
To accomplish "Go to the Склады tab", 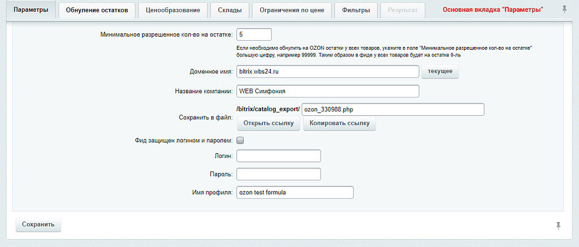I will click(229, 10).
